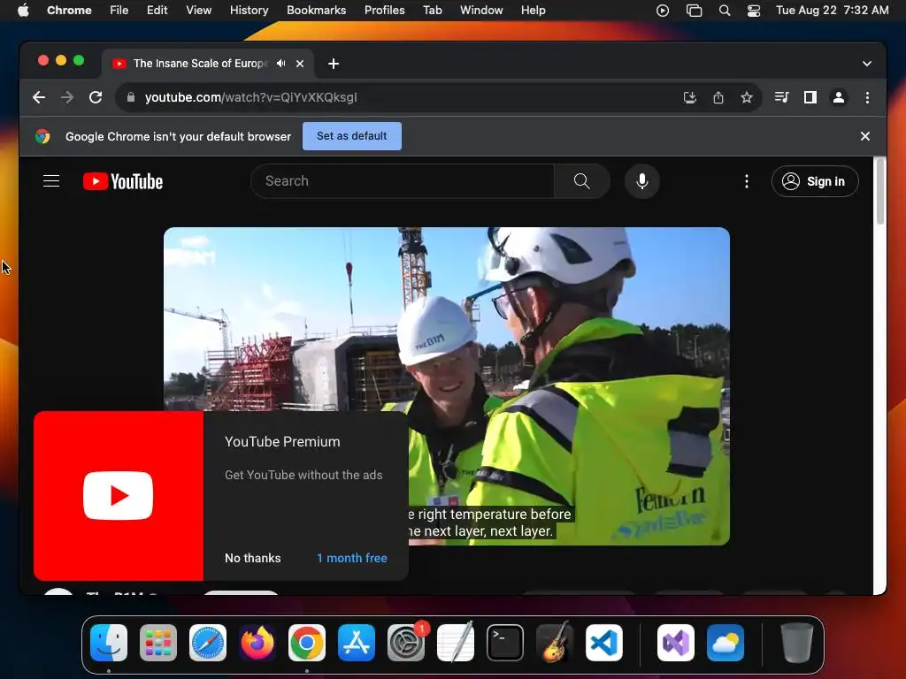Open the YouTube hamburger guide menu
The height and width of the screenshot is (679, 906).
point(51,181)
